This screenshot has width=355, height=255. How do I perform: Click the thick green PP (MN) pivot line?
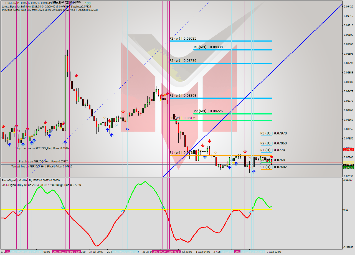coord(233,114)
